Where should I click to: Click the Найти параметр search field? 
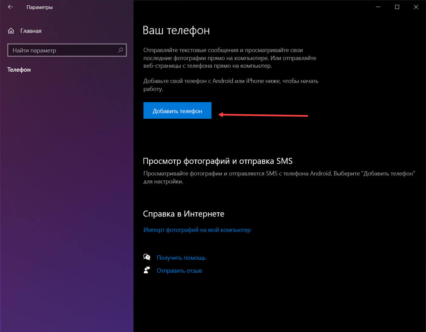pos(67,50)
